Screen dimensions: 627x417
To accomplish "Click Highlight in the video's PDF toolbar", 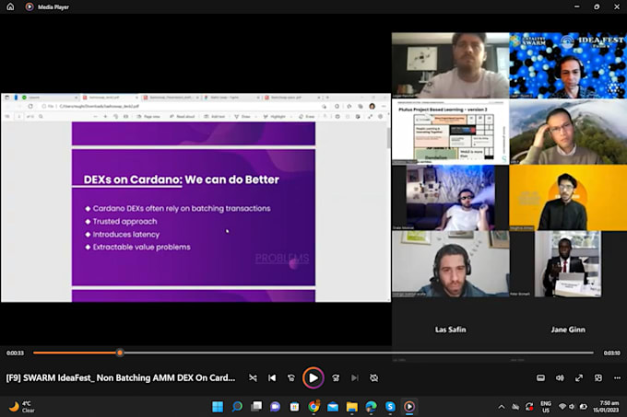I will 275,117.
